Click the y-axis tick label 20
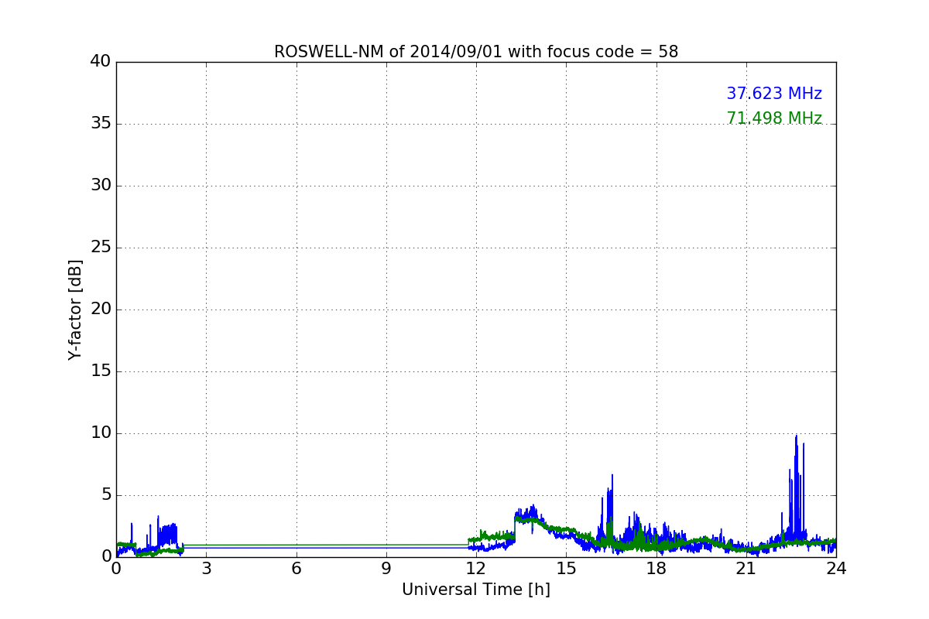This screenshot has width=929, height=619. [100, 309]
